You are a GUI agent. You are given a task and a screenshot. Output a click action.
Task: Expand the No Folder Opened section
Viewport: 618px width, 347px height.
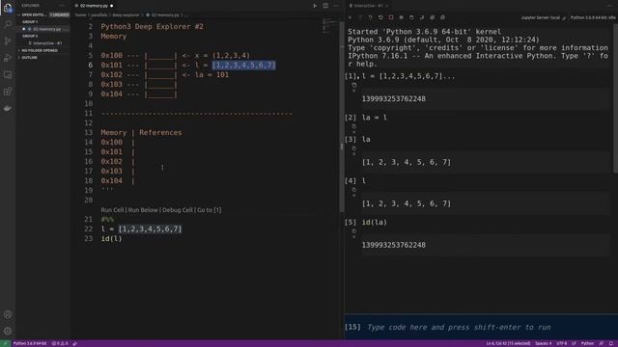[39, 50]
